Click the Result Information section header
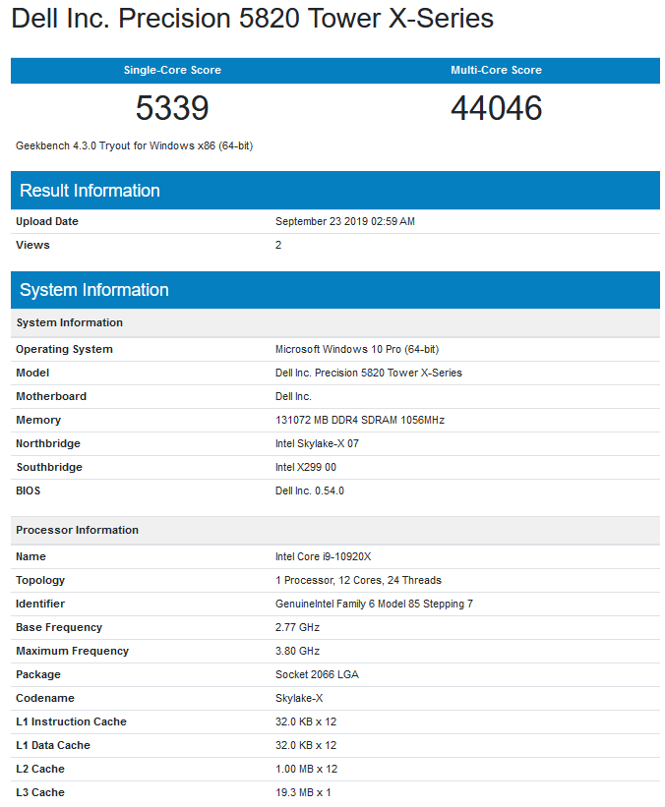Viewport: 665px width, 807px height. [x=90, y=191]
